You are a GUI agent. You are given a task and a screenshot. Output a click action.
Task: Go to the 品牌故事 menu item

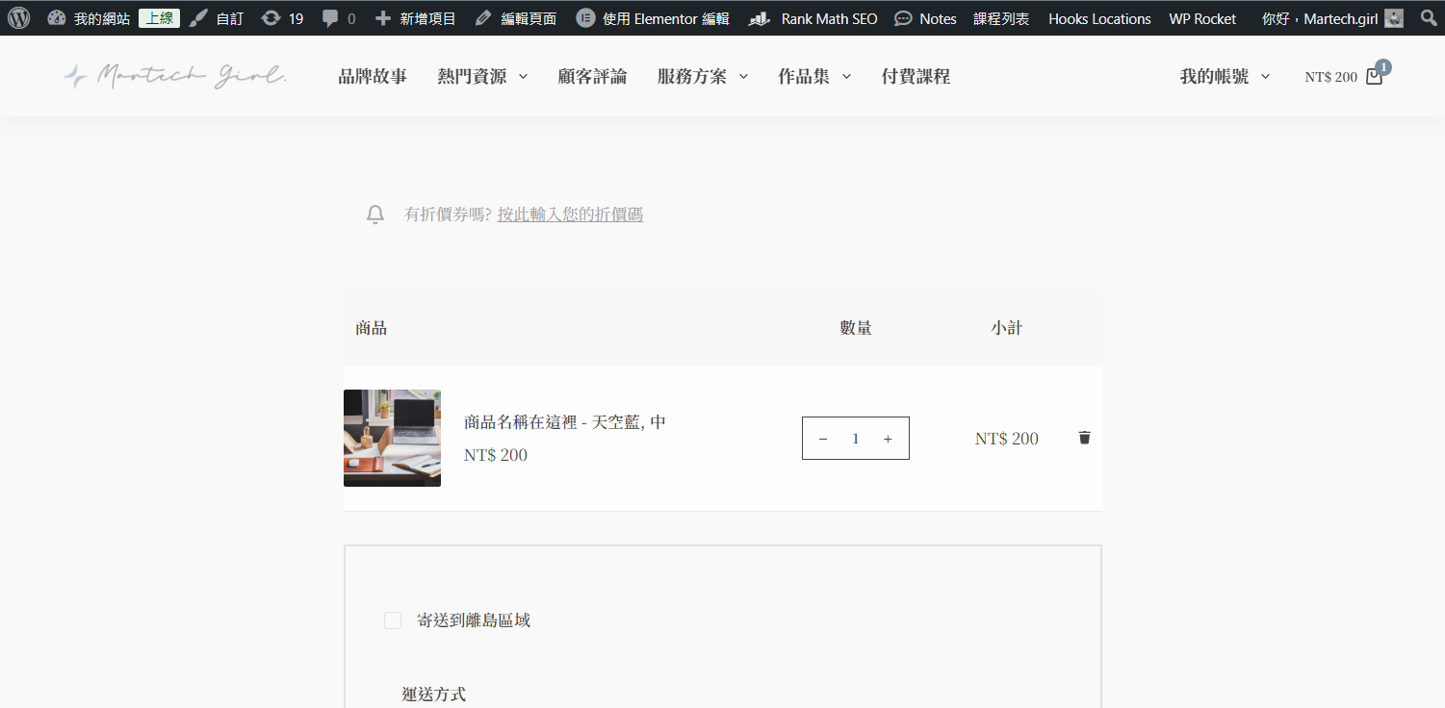(x=373, y=77)
